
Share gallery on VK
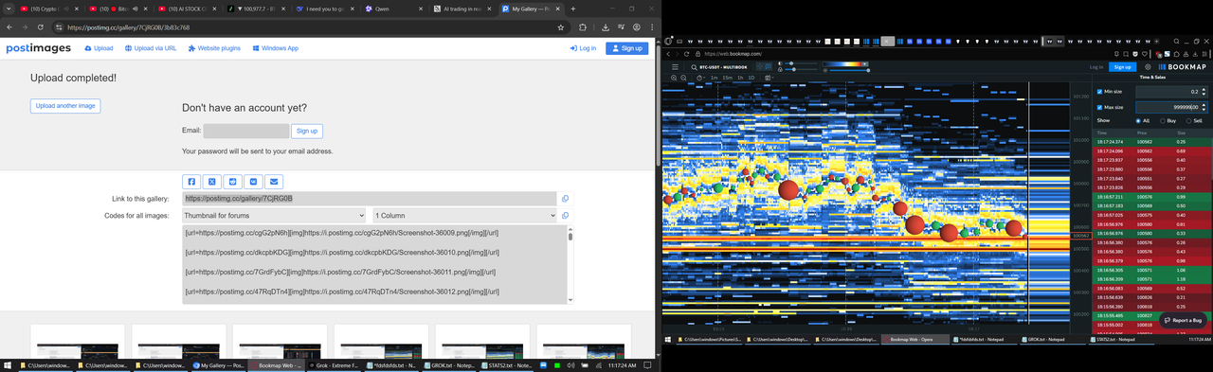point(253,182)
